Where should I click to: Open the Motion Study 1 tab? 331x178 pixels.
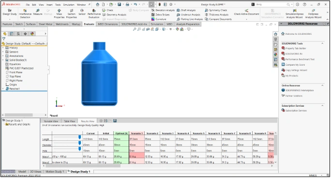[55, 172]
